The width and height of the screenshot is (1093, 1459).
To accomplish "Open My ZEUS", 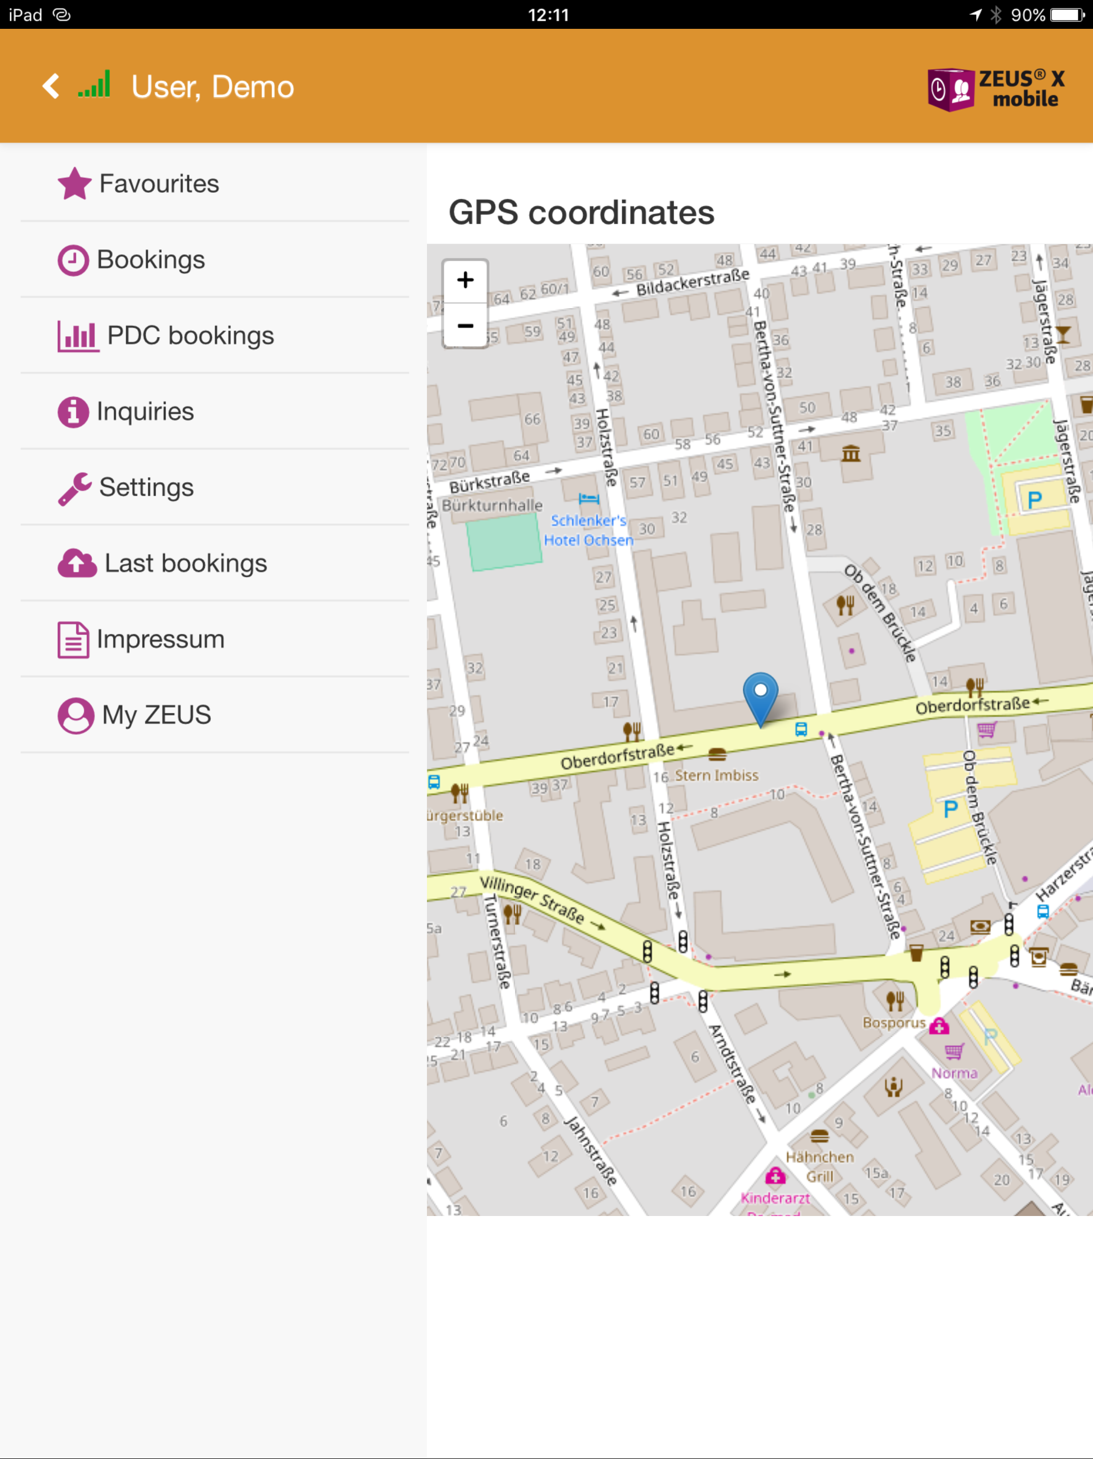I will click(x=215, y=715).
